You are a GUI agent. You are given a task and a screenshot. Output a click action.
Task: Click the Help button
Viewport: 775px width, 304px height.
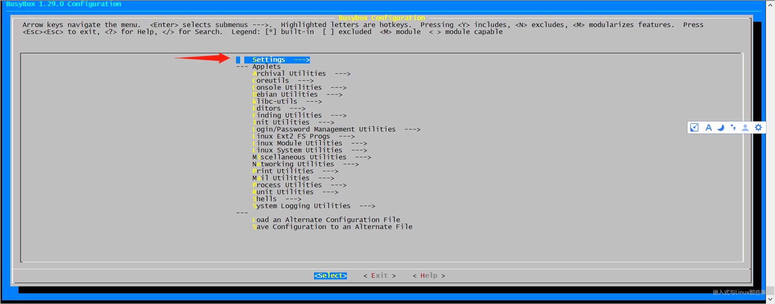click(429, 276)
